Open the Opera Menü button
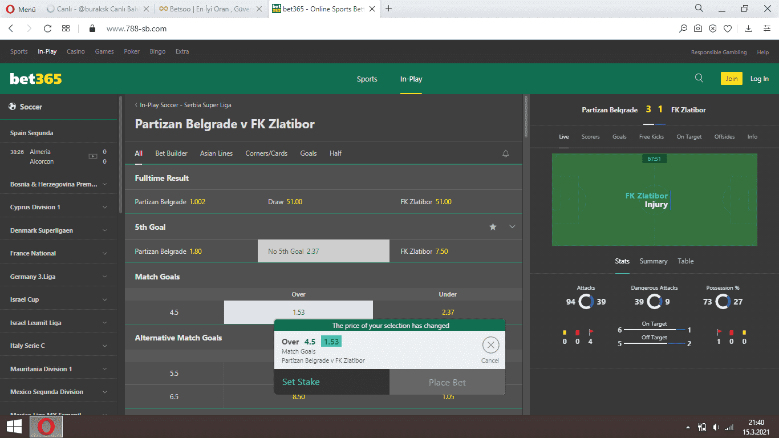Image resolution: width=779 pixels, height=438 pixels. pos(21,9)
